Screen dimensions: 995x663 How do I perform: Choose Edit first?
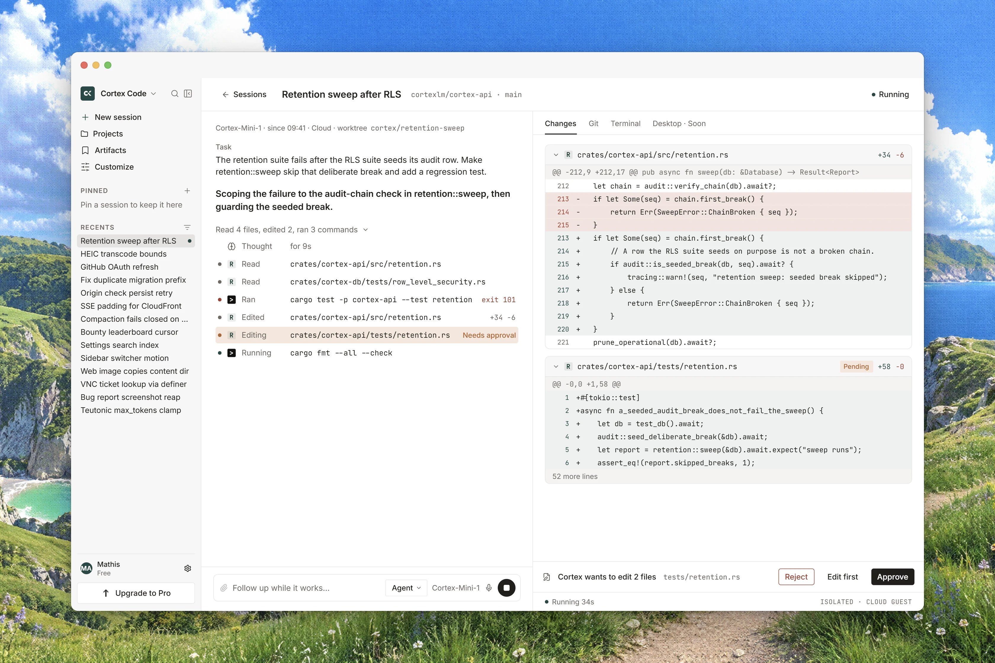pyautogui.click(x=842, y=577)
